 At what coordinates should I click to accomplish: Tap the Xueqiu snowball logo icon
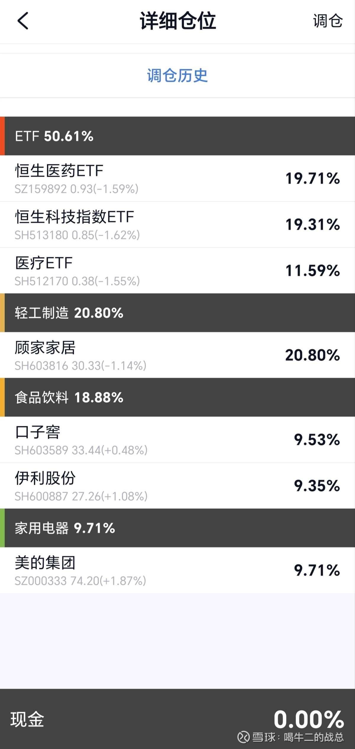tap(244, 737)
